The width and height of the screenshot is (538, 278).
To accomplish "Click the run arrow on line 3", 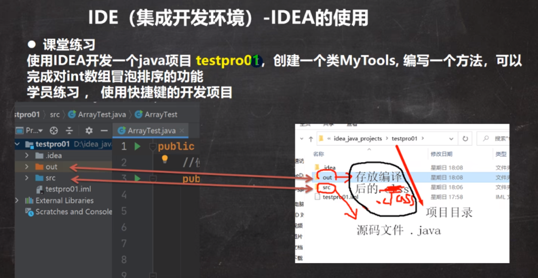I will pos(137,178).
